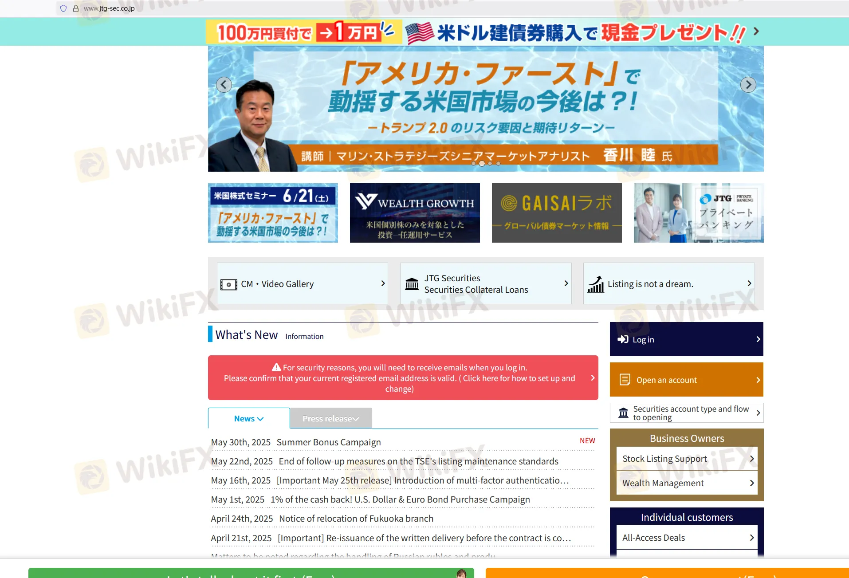The width and height of the screenshot is (849, 578).
Task: Click the address bar URL www.jtg-sec.co.jp
Action: 109,8
